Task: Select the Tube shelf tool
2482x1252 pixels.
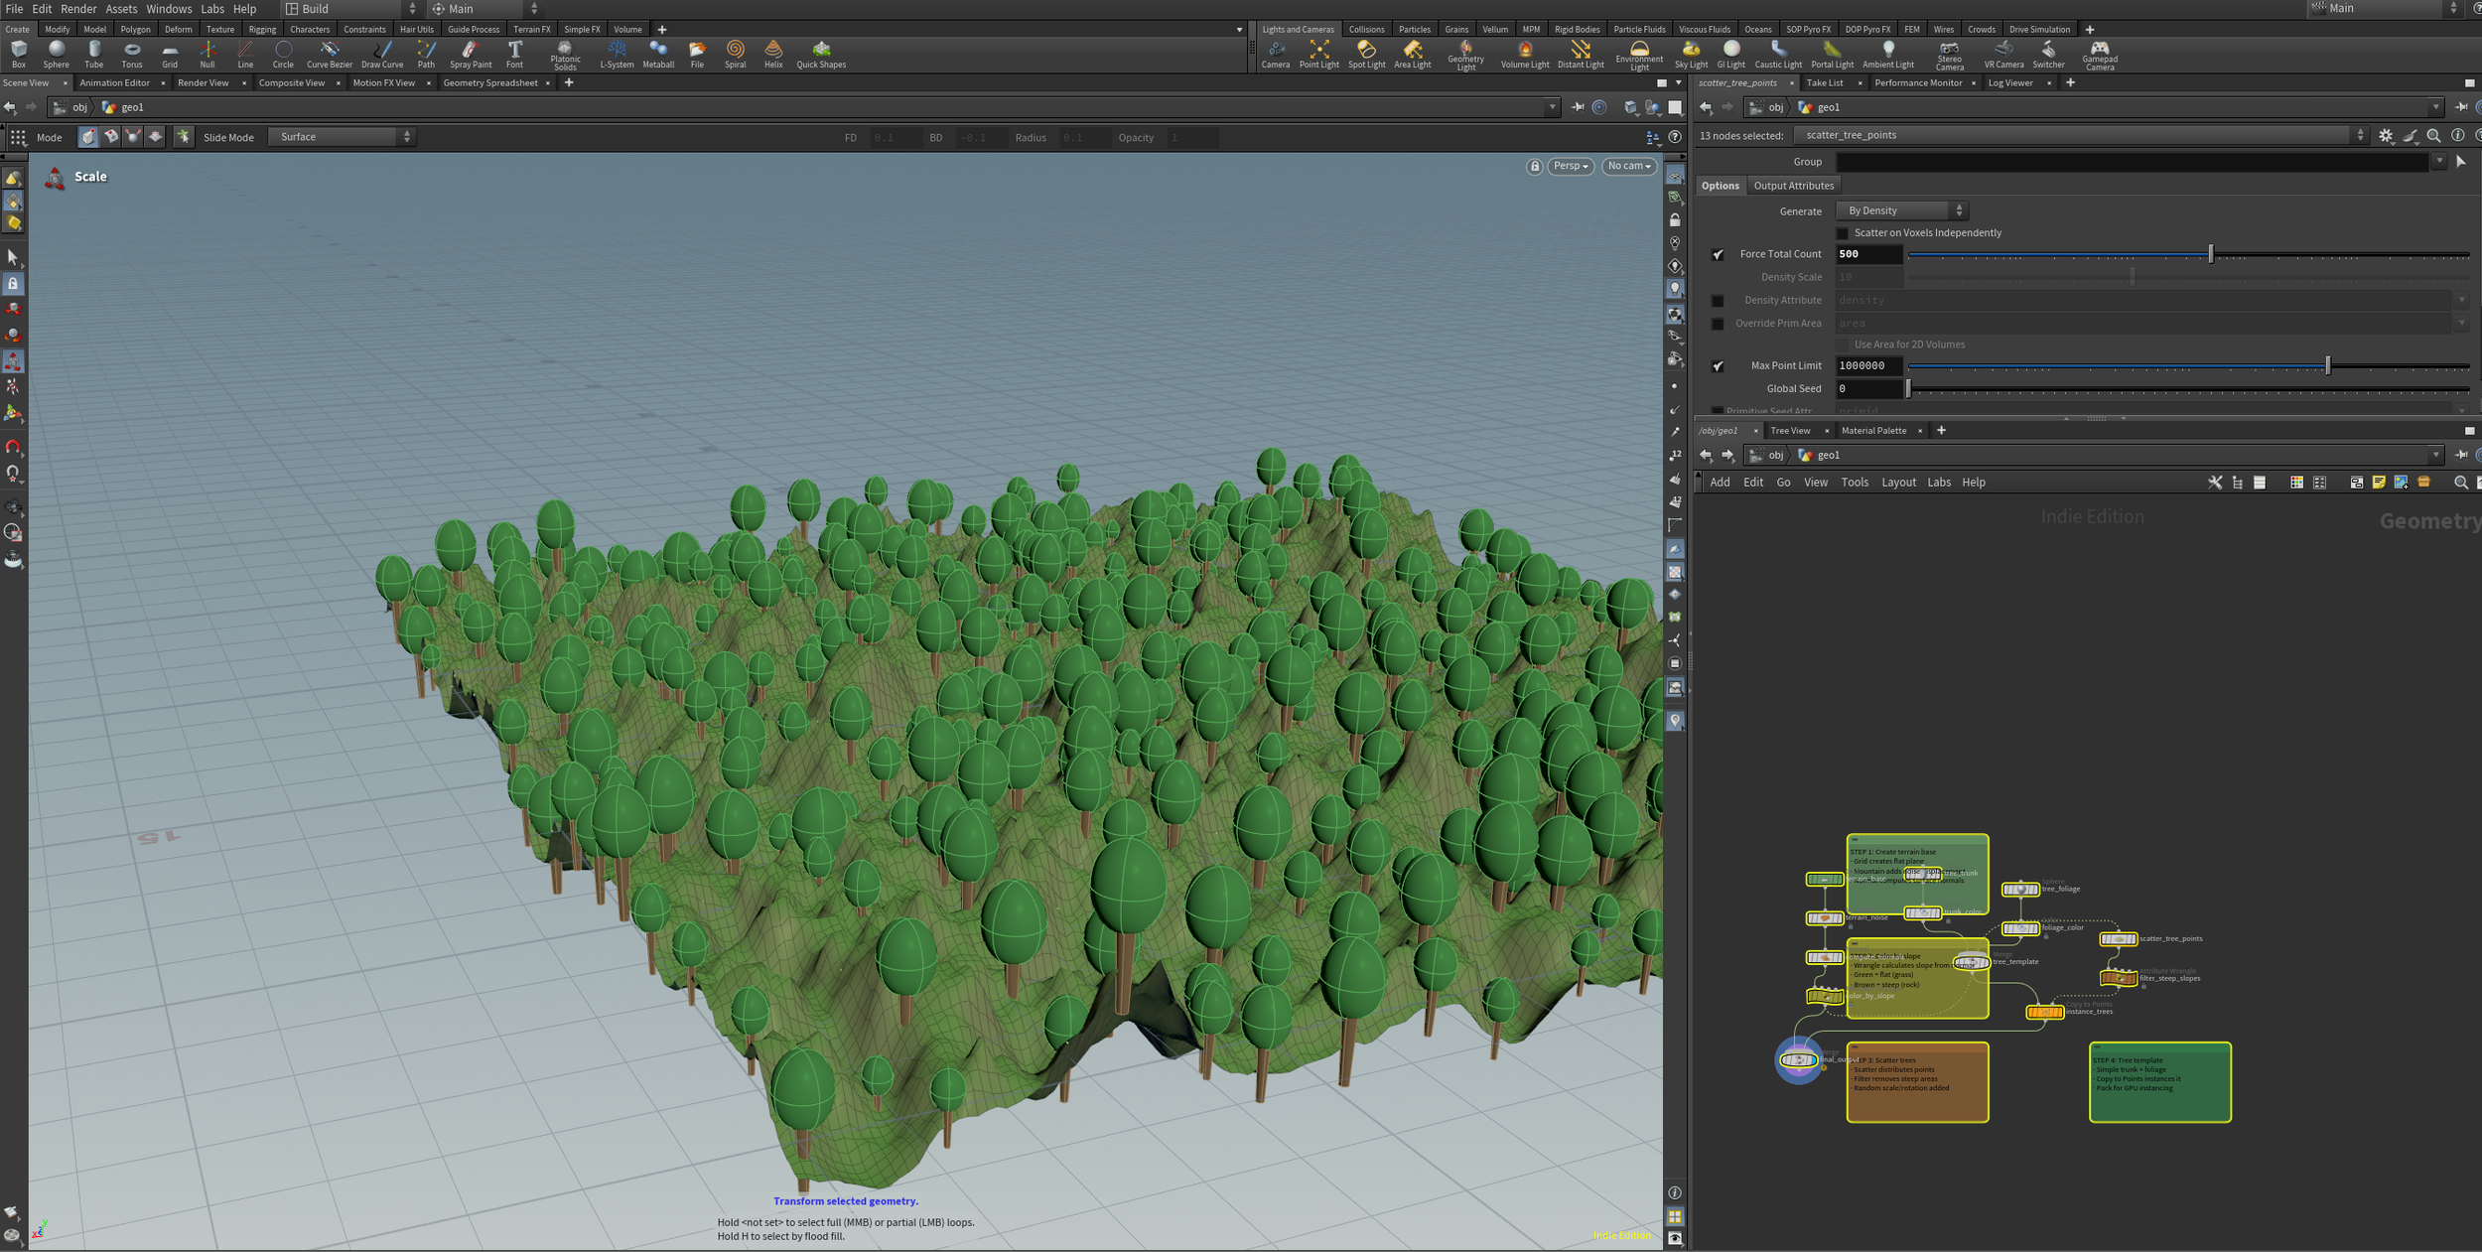Action: [x=93, y=55]
